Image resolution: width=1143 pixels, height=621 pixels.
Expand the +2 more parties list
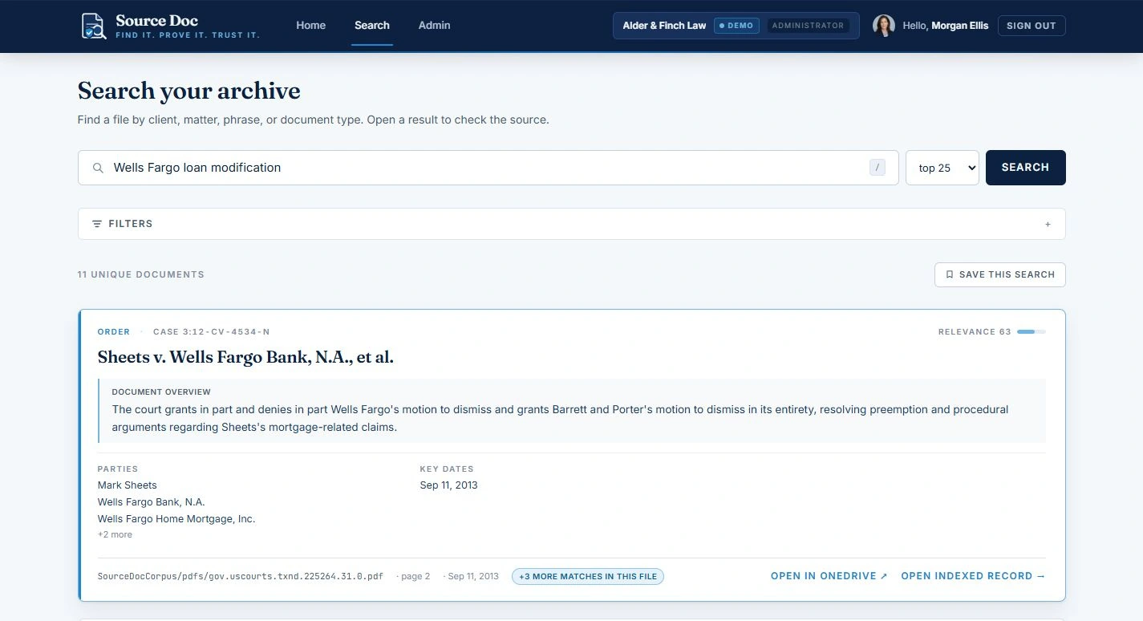coord(115,534)
